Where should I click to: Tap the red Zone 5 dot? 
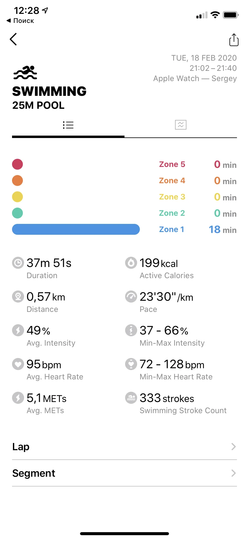pyautogui.click(x=17, y=164)
